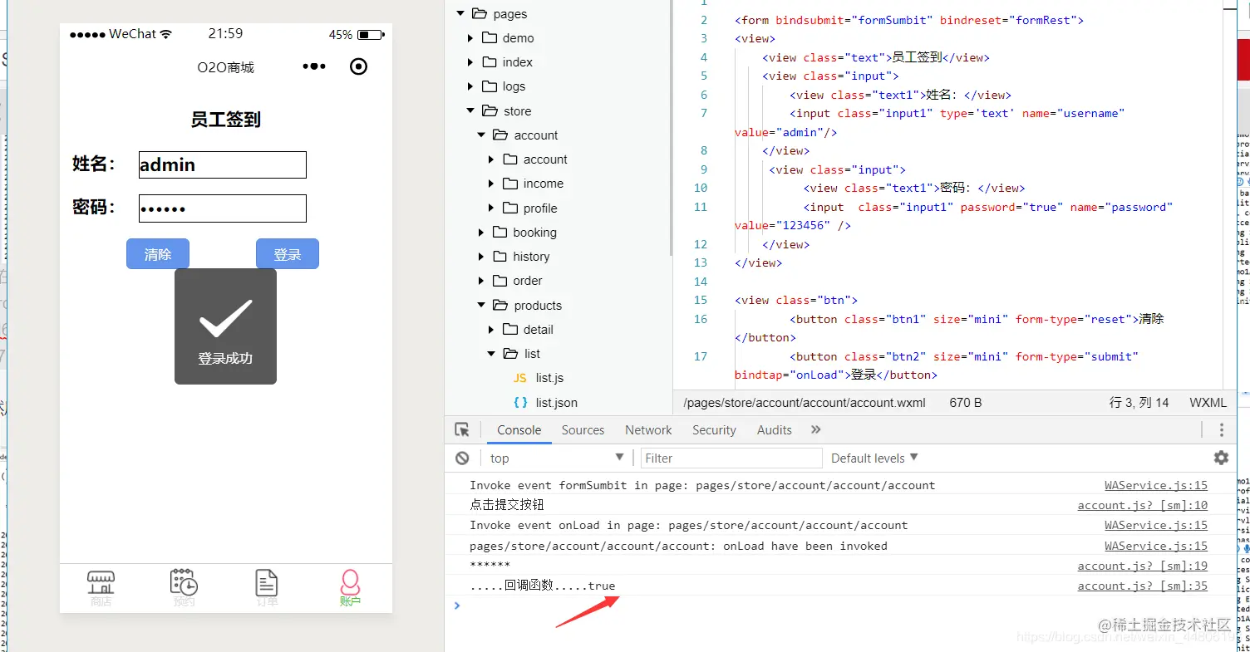Click the console Filter input
This screenshot has height=652, width=1250.
pos(731,458)
